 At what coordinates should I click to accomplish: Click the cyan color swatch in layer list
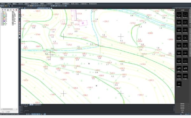point(4,15)
